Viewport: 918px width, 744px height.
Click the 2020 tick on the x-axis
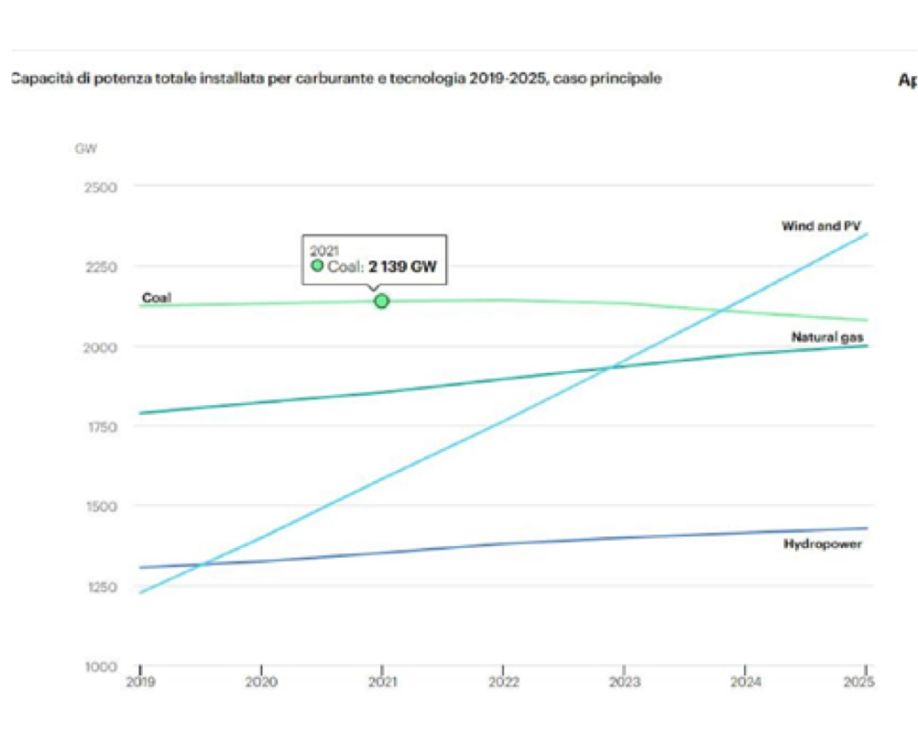coord(261,683)
